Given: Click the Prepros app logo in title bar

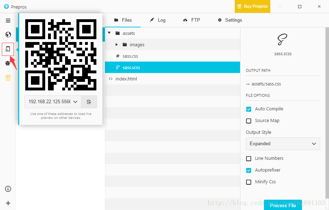Looking at the screenshot, I should (6, 6).
